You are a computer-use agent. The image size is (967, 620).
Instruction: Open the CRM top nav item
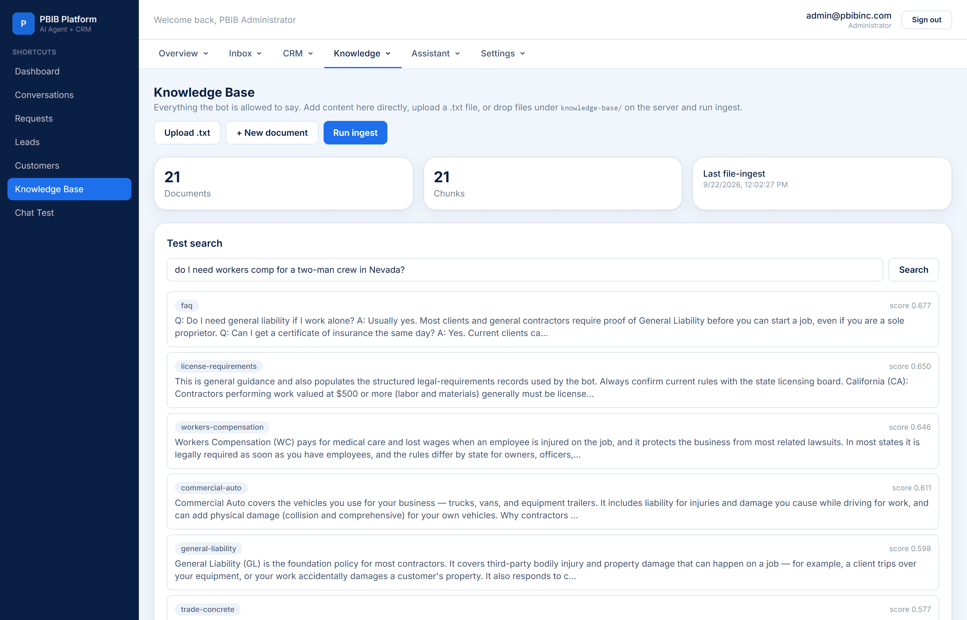coord(298,54)
